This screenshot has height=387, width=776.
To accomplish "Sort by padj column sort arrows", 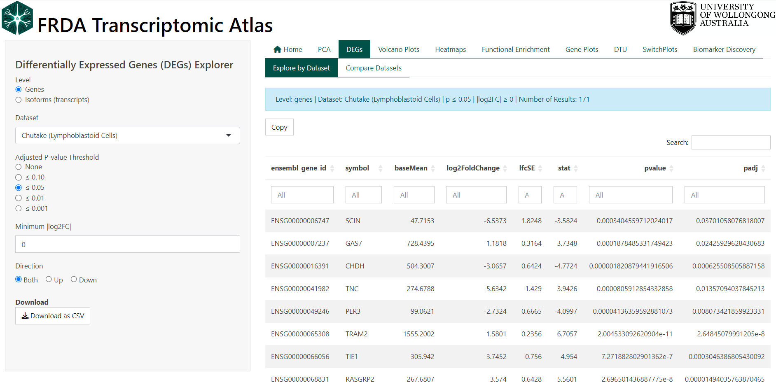I will pyautogui.click(x=763, y=168).
